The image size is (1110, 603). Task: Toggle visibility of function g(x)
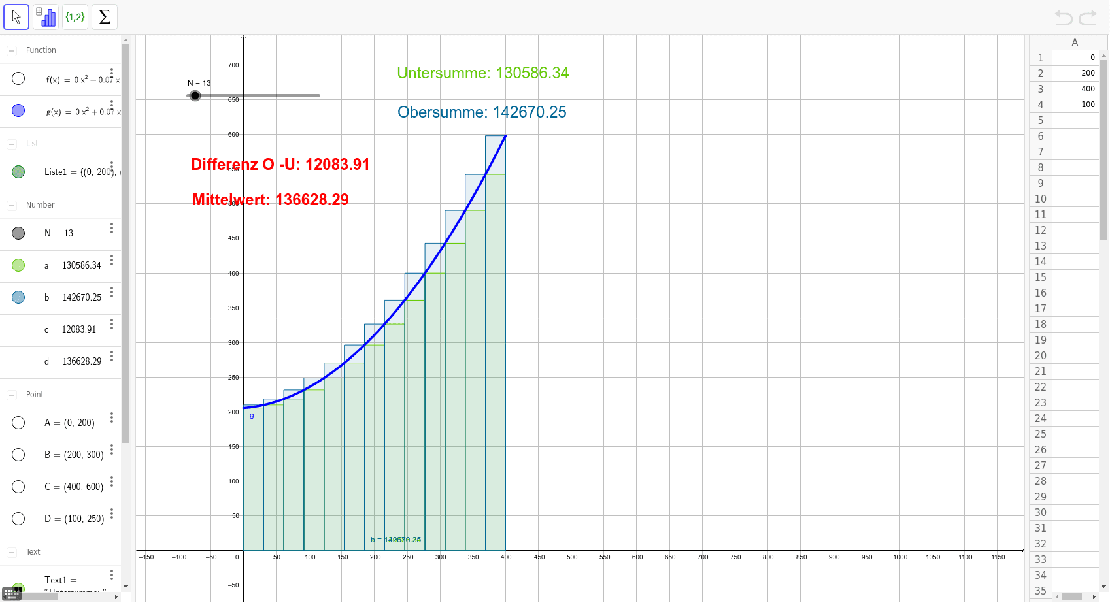click(18, 110)
